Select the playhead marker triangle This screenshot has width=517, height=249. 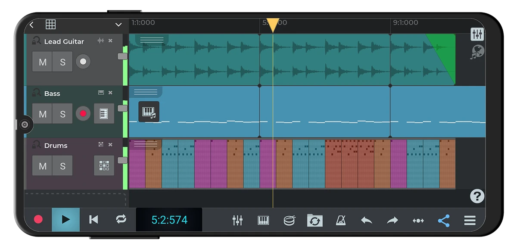(x=273, y=25)
